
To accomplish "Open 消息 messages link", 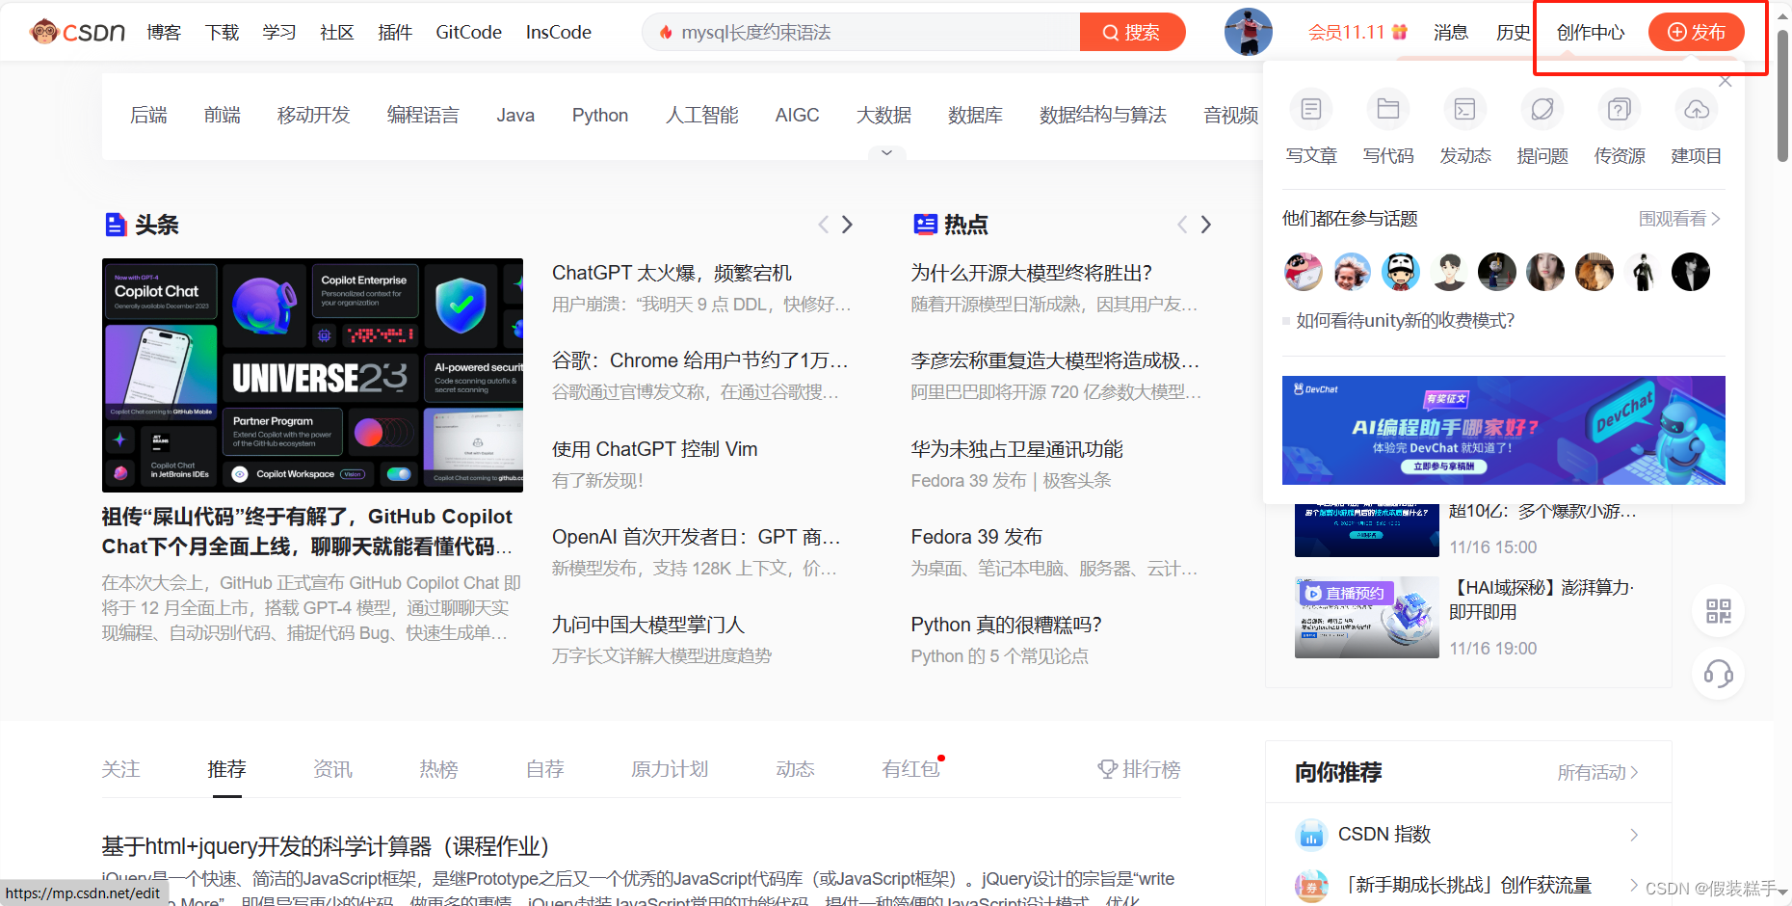I will click(x=1451, y=32).
